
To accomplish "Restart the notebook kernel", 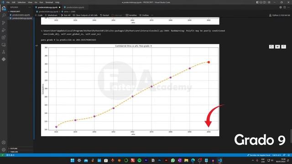I will click(104, 15).
